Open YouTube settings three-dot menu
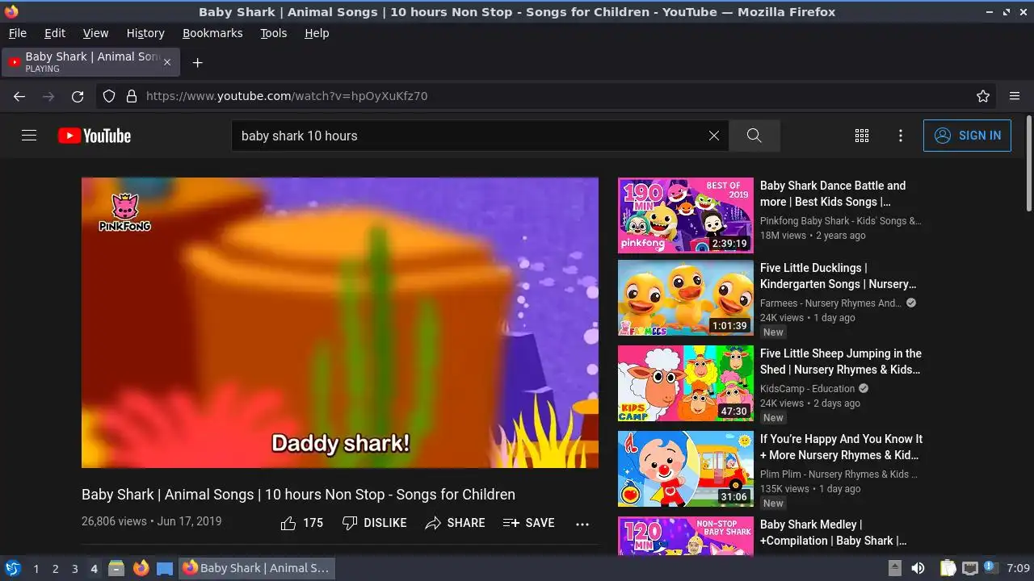This screenshot has width=1034, height=581. (x=901, y=136)
